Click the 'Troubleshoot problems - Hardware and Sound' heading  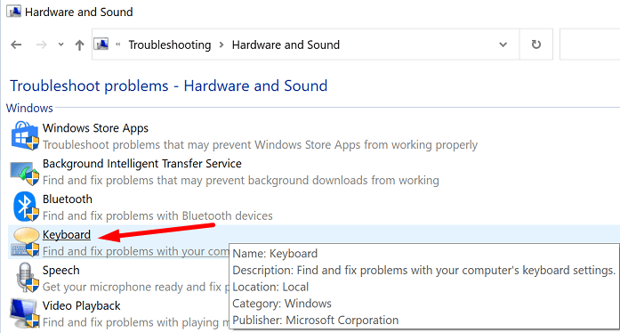[x=168, y=85]
